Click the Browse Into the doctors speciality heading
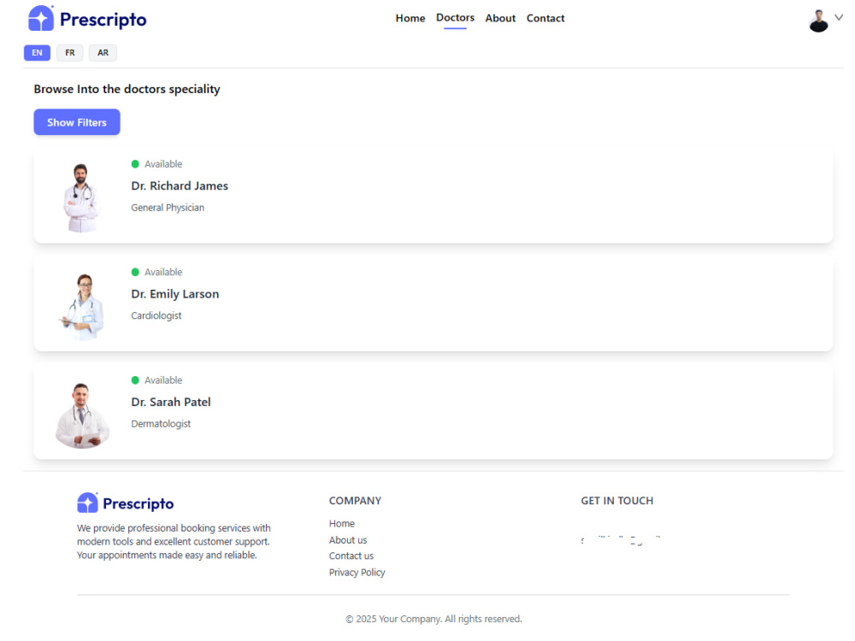This screenshot has width=855, height=641. coord(127,89)
